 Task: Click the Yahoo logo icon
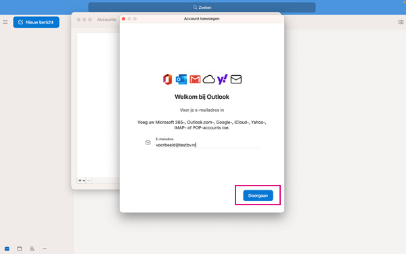click(222, 79)
